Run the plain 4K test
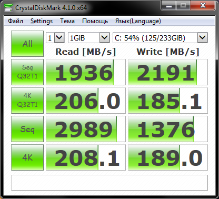219x199 pixels. tap(27, 157)
